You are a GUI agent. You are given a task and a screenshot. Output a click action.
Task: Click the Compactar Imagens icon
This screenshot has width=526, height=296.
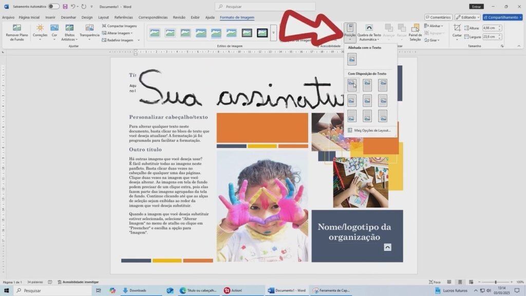pyautogui.click(x=104, y=26)
